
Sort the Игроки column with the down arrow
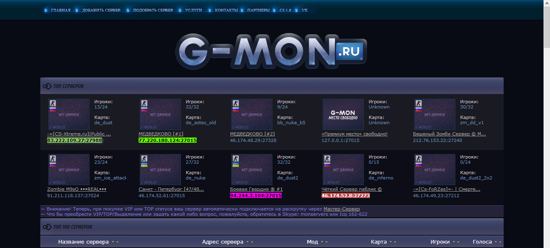[454, 242]
